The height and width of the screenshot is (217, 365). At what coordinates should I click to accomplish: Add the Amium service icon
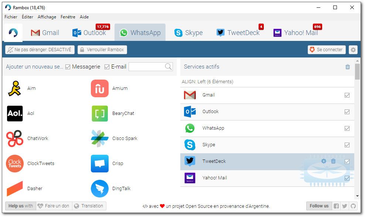click(x=100, y=88)
